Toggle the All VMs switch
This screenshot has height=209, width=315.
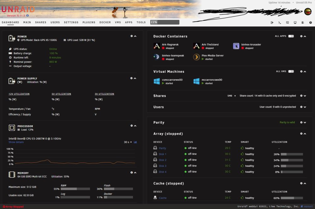coord(291,71)
